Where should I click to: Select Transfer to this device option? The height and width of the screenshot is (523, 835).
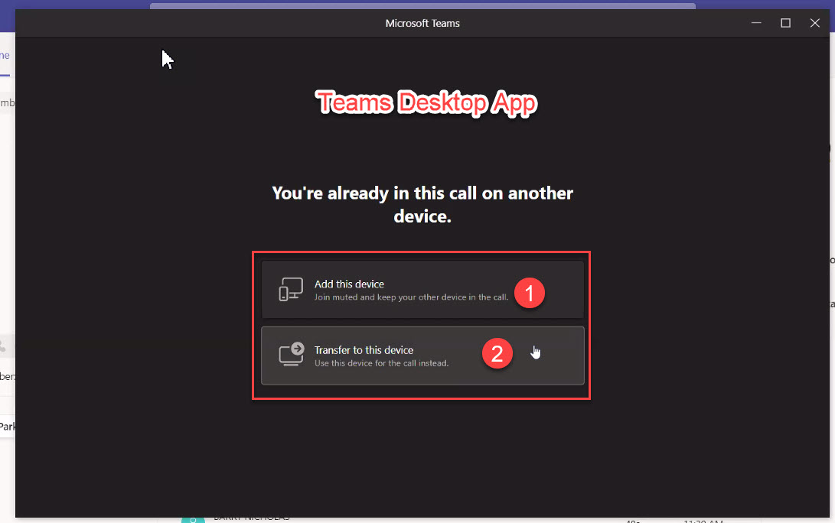pyautogui.click(x=422, y=356)
